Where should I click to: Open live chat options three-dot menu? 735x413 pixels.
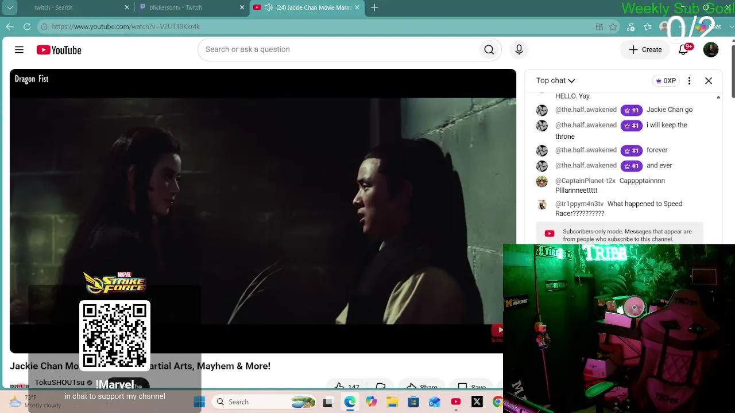[689, 81]
